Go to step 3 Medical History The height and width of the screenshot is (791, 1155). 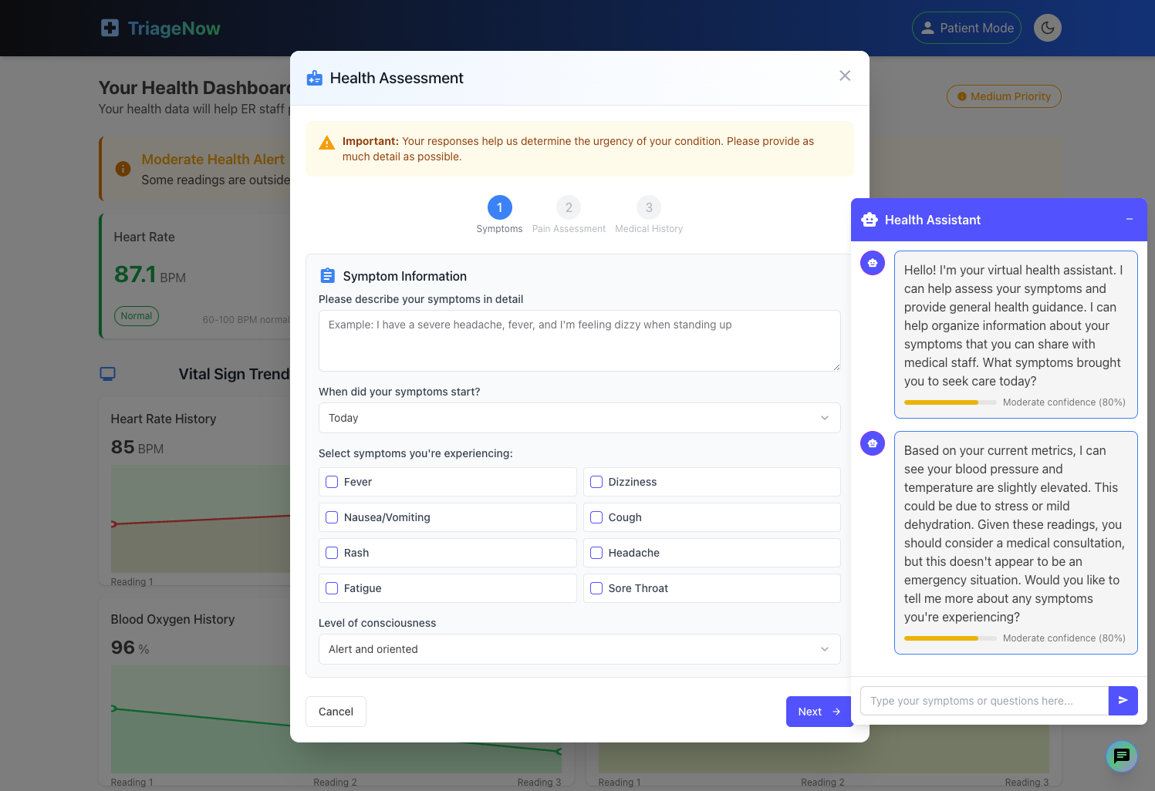click(x=649, y=207)
